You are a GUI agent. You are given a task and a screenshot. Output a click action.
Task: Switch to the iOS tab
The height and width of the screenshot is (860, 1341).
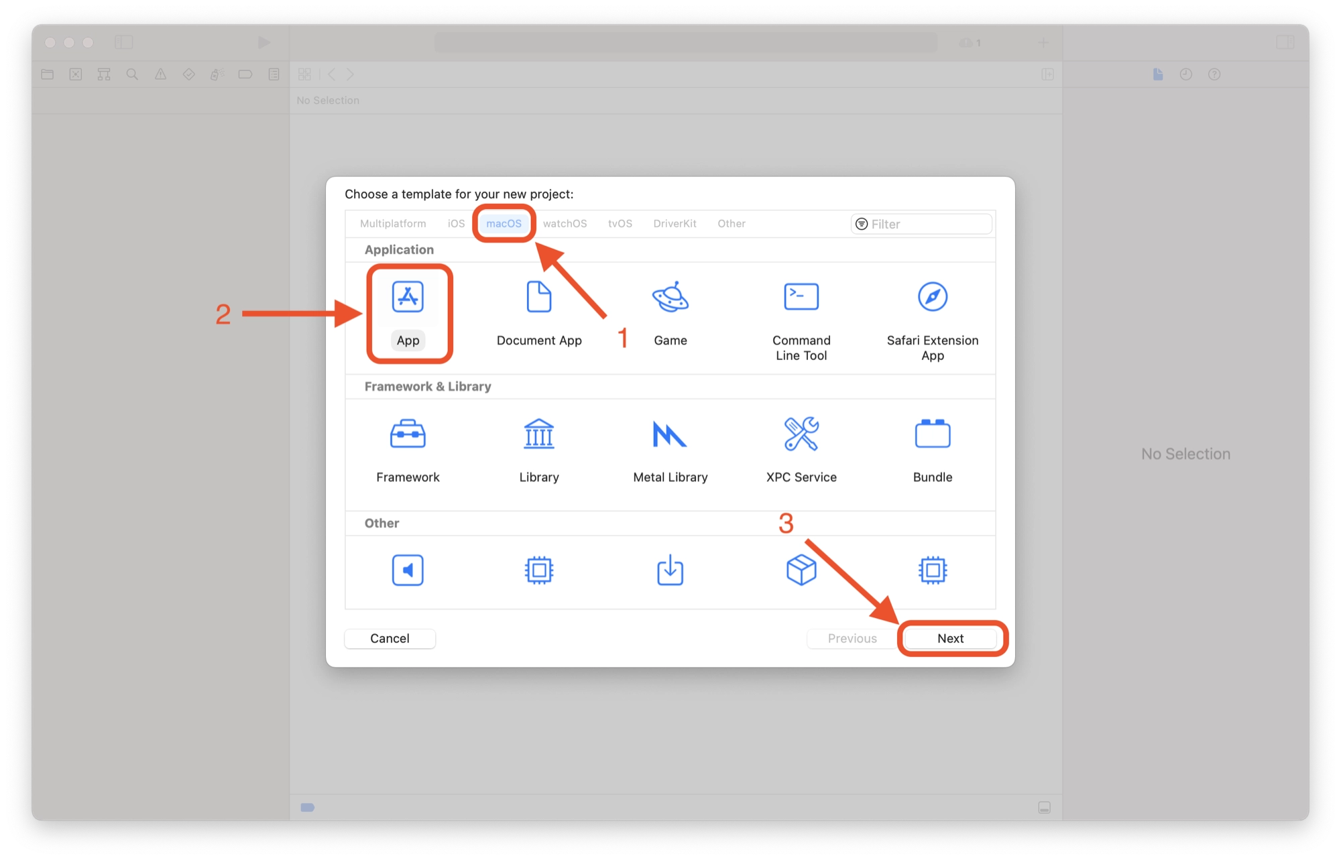(456, 224)
